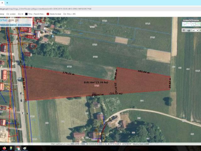Open the POBIERANIE DANYCH menu
201x151 pixels.
click(8, 25)
